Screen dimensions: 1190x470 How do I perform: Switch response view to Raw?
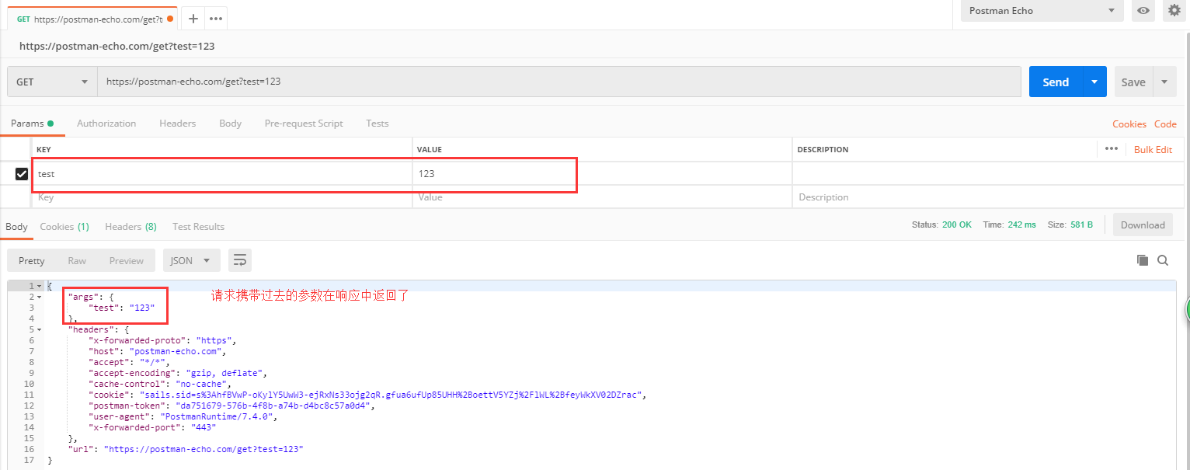click(x=77, y=260)
